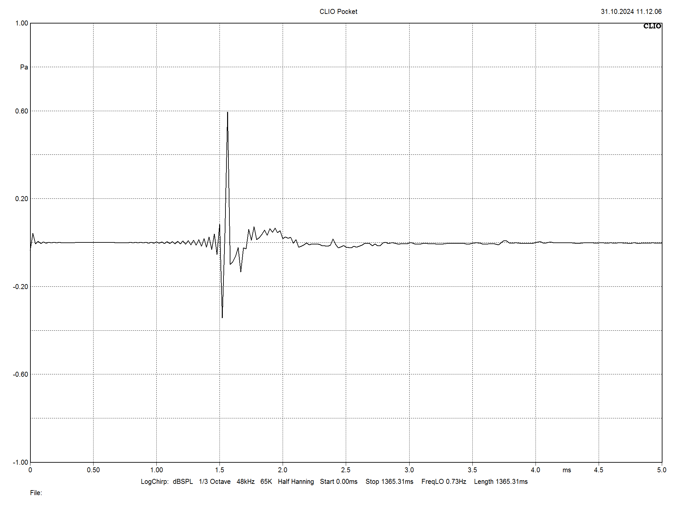677x508 pixels.
Task: Click the 0.20 Y-axis label
Action: [x=22, y=199]
